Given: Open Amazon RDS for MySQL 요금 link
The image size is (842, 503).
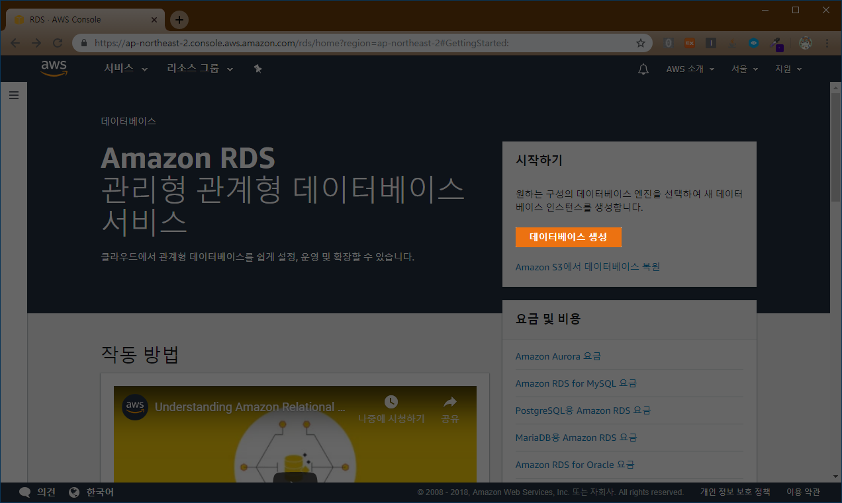Looking at the screenshot, I should coord(576,383).
